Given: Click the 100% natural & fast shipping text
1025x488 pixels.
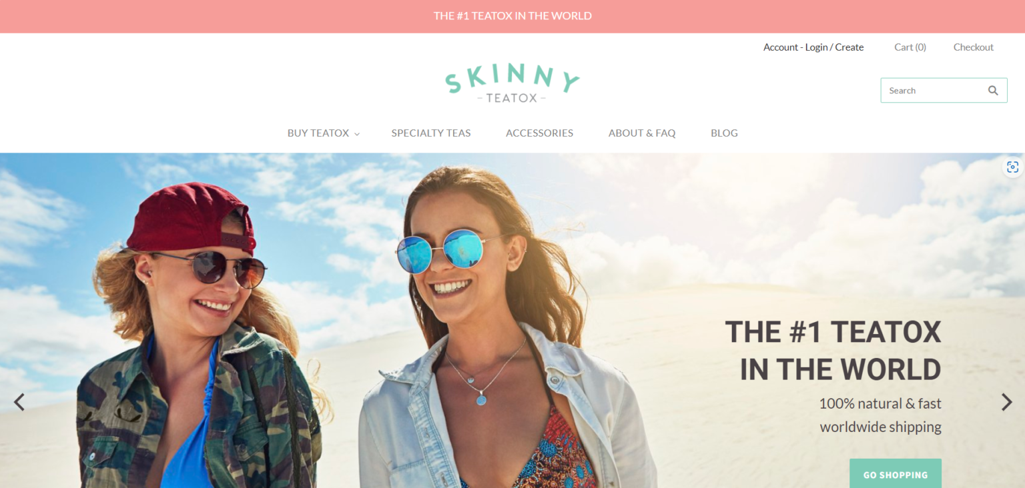Looking at the screenshot, I should [x=880, y=415].
